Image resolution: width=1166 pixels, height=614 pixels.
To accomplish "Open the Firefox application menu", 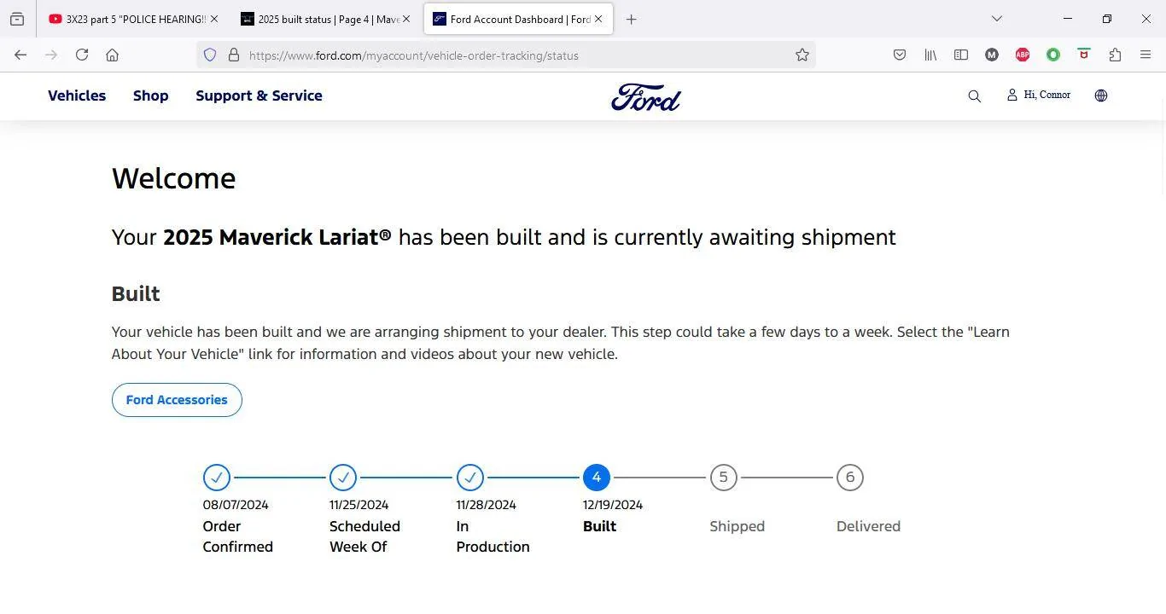I will [1146, 55].
